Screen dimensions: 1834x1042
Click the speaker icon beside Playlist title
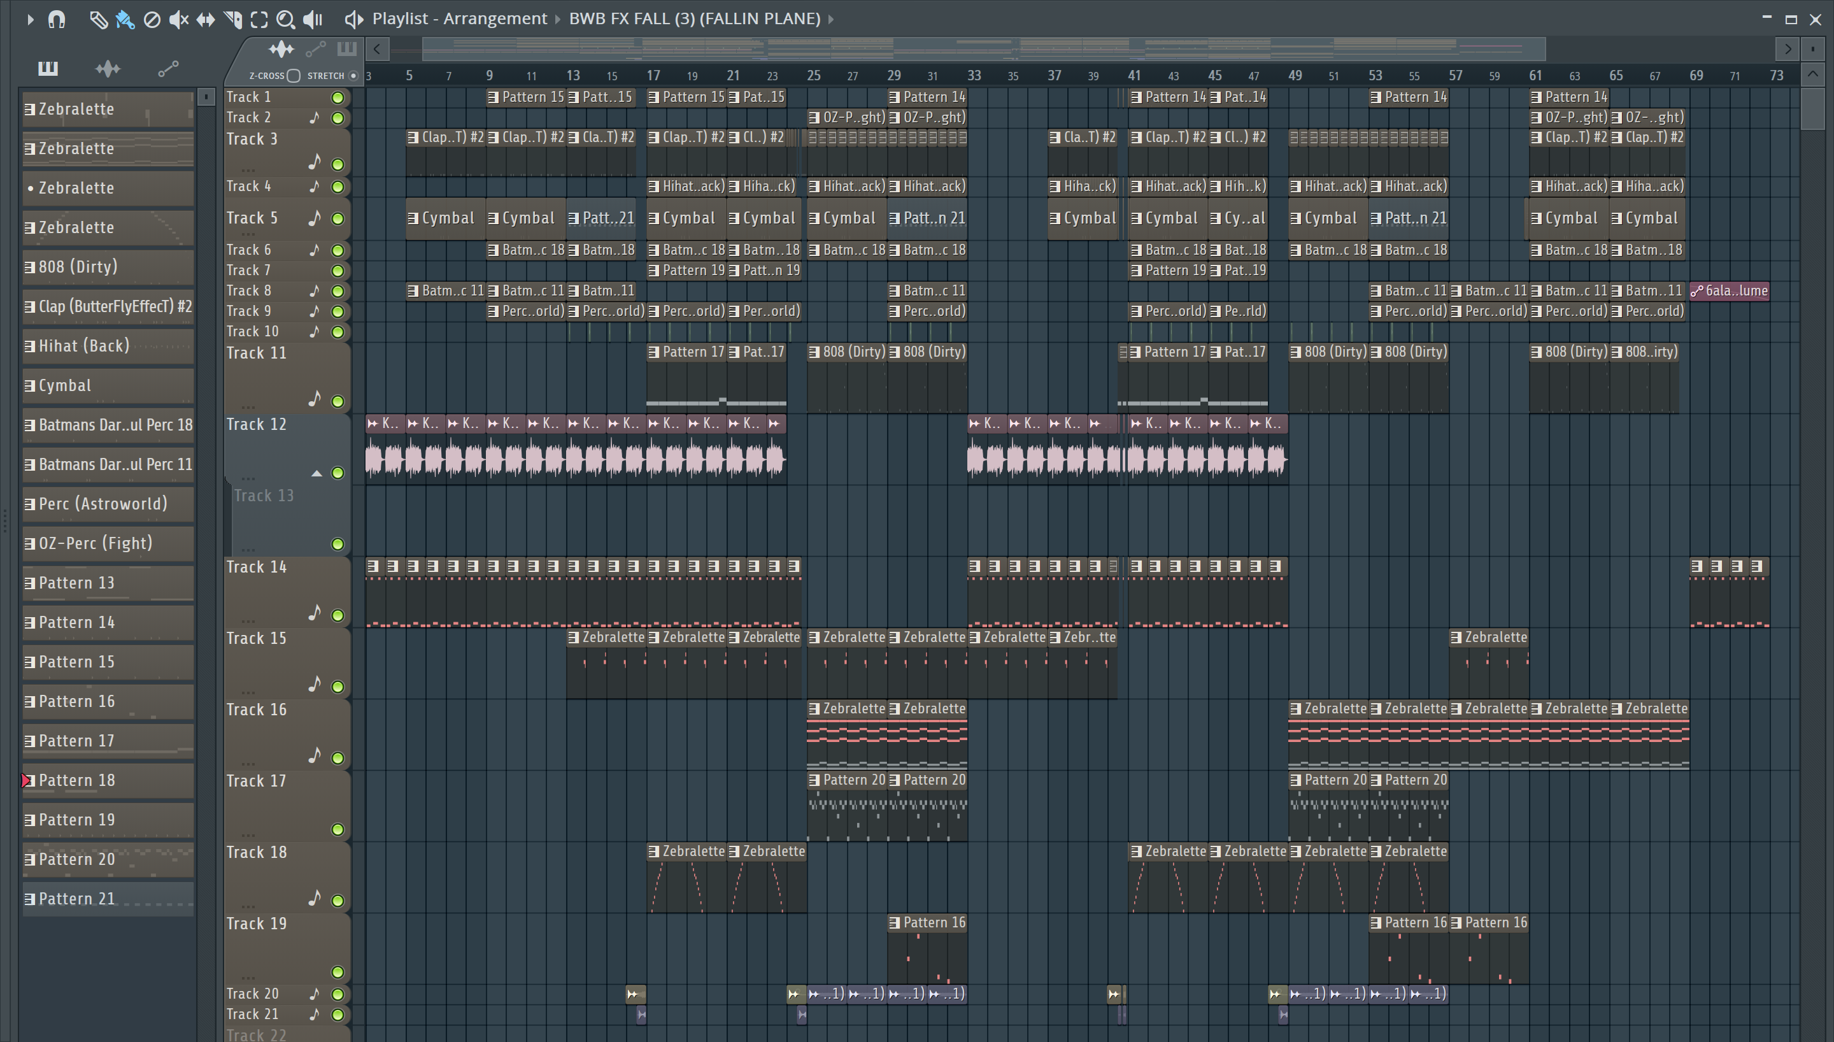point(354,19)
